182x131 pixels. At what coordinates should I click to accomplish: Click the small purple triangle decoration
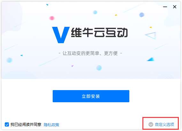pos(72,66)
